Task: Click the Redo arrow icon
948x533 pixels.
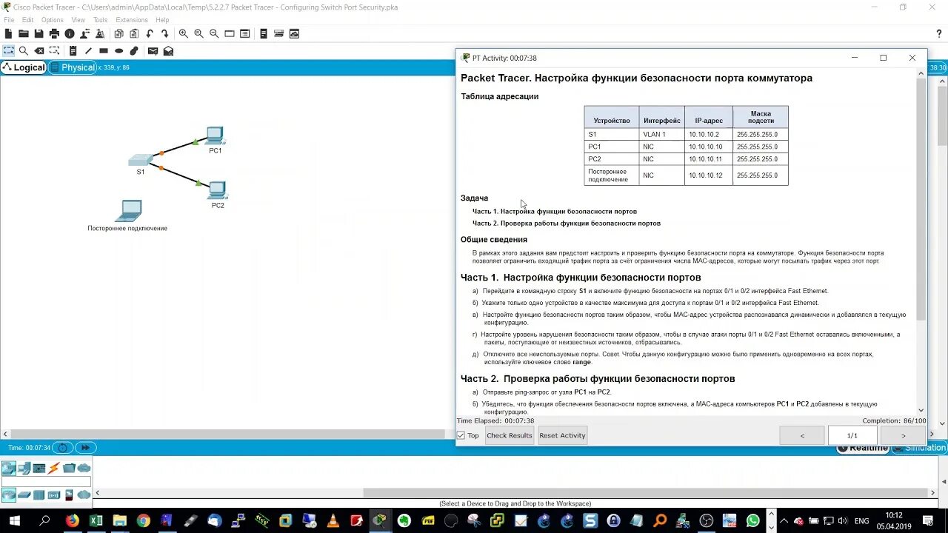Action: click(x=164, y=33)
